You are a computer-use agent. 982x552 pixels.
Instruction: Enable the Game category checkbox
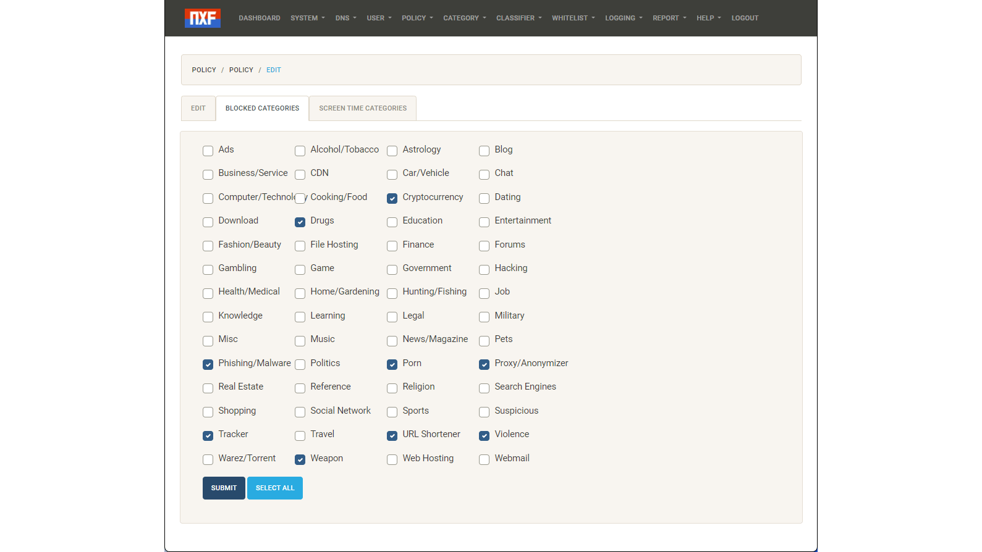click(300, 269)
